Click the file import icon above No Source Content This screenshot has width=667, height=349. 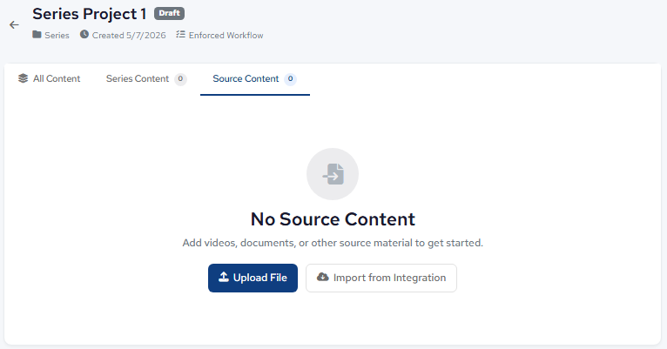pyautogui.click(x=333, y=174)
